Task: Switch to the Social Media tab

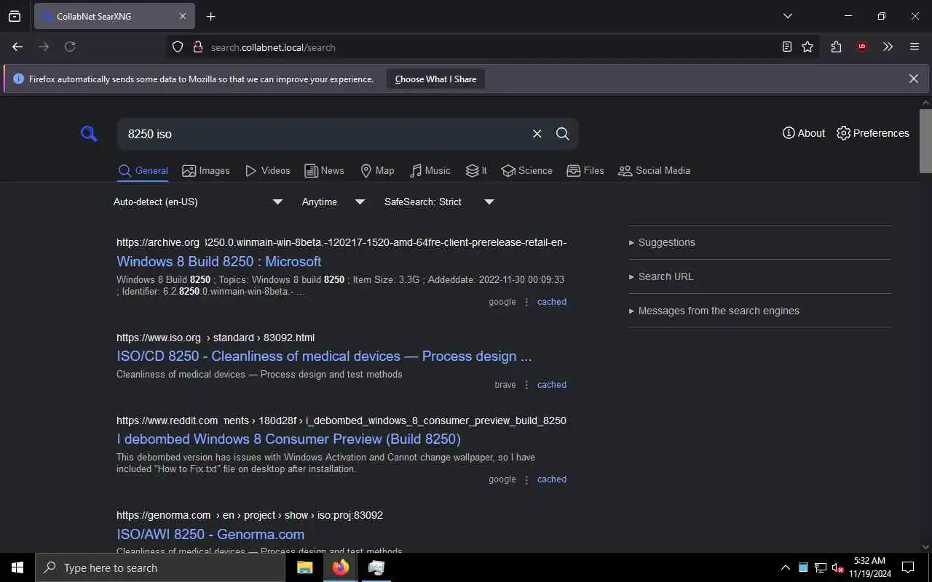Action: tap(654, 170)
